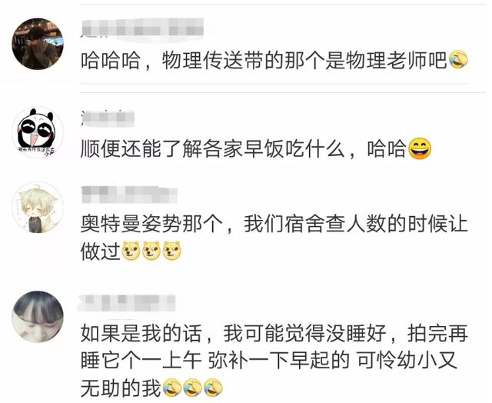Open the blurred username above 顺便还能了解

click(108, 118)
